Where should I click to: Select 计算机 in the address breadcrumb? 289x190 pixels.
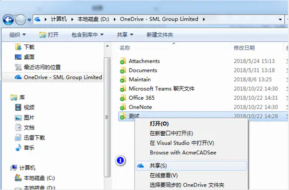click(59, 19)
